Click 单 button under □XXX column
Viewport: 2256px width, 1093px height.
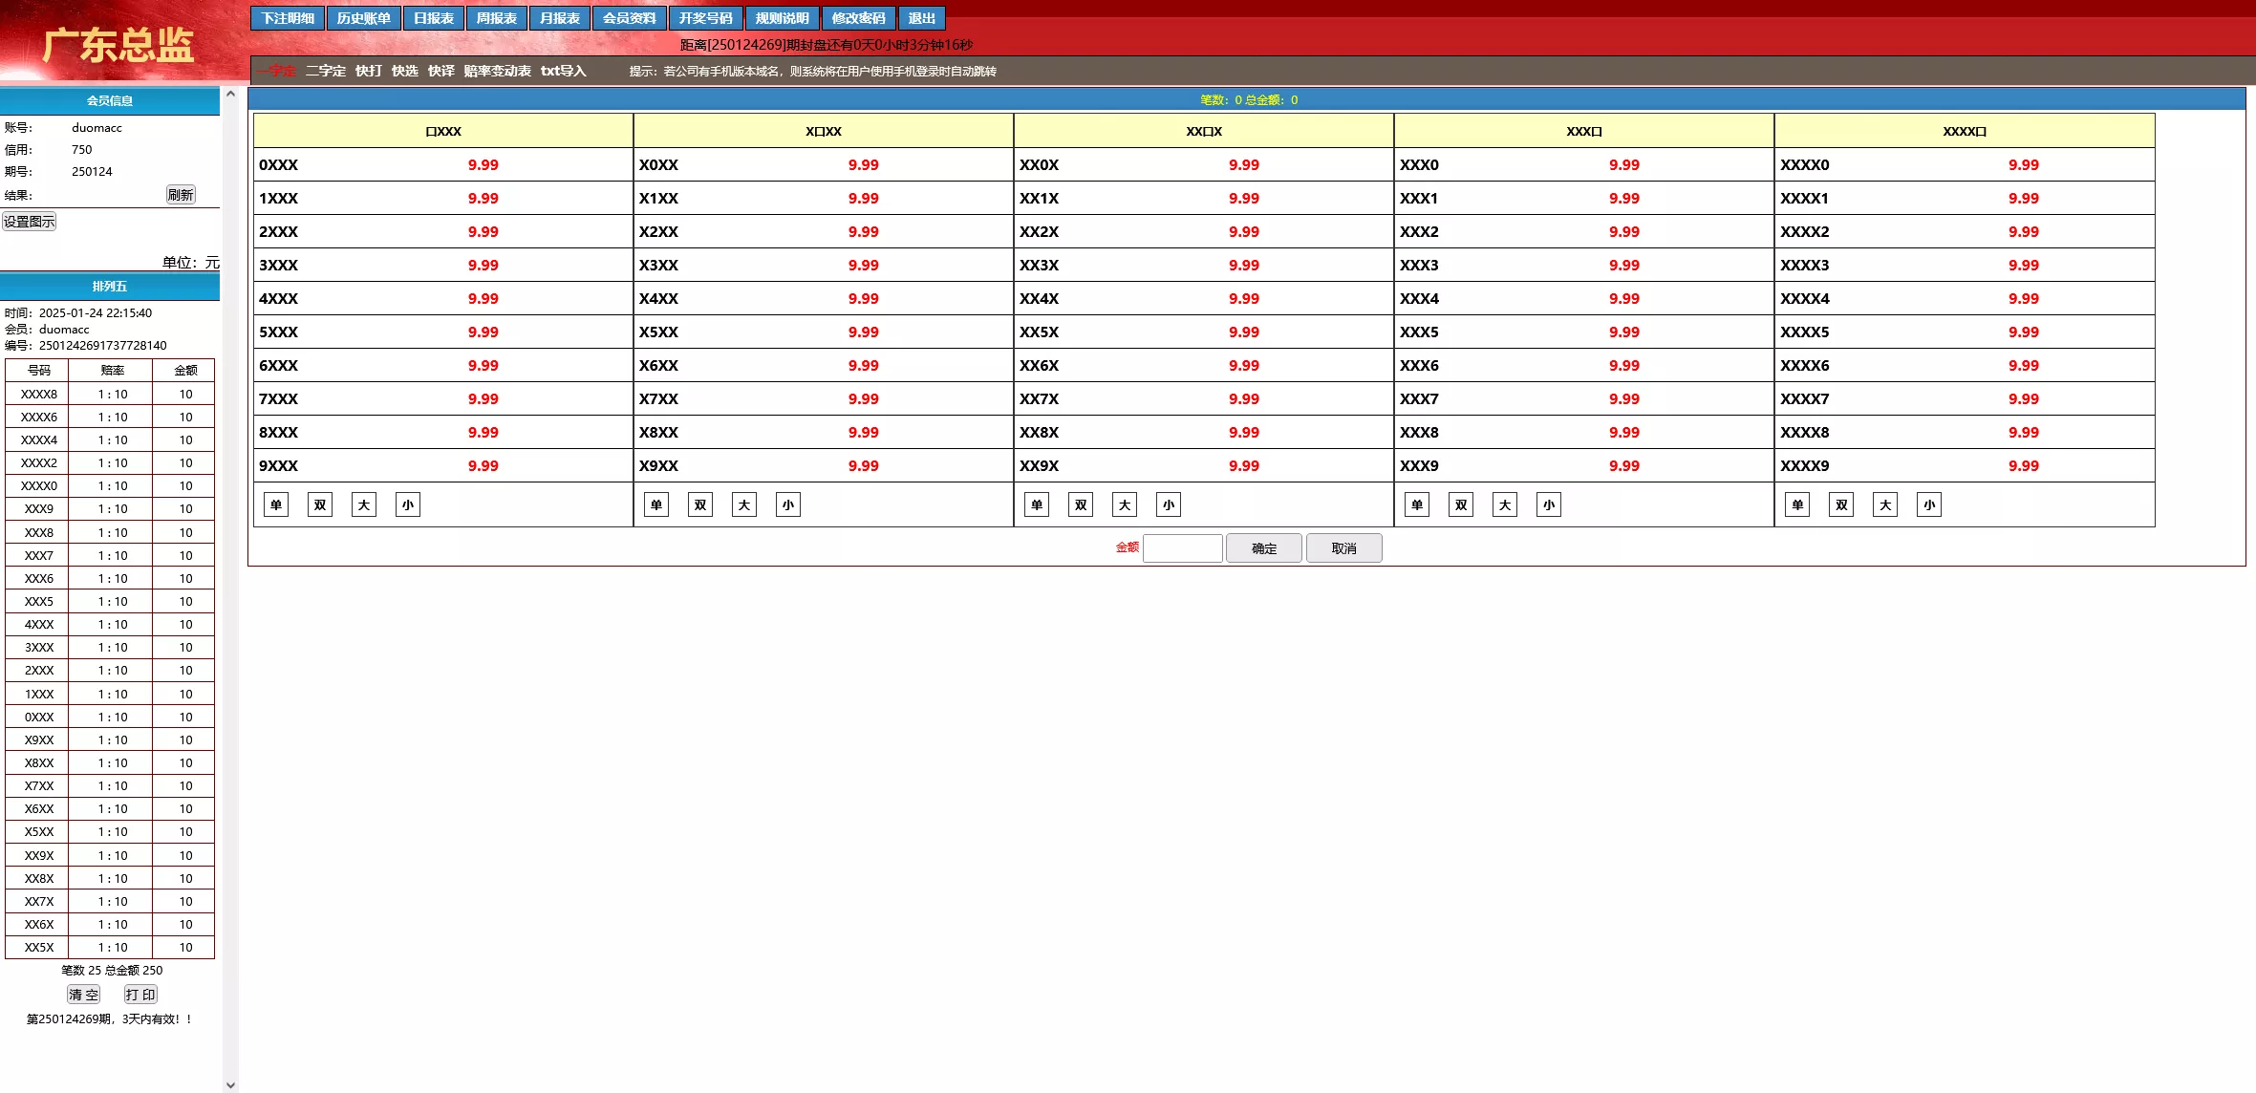pos(276,504)
